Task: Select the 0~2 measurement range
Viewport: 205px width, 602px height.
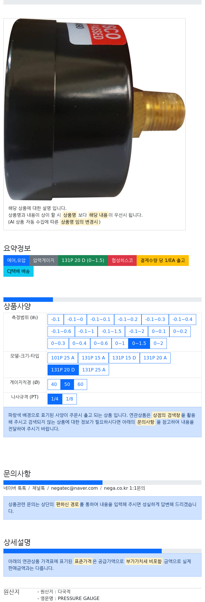Action: click(x=158, y=343)
